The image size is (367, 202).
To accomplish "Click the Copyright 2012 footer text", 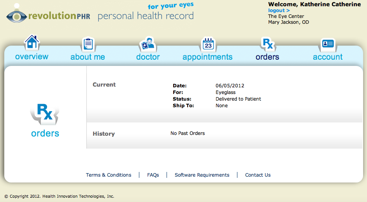I will tap(59, 197).
